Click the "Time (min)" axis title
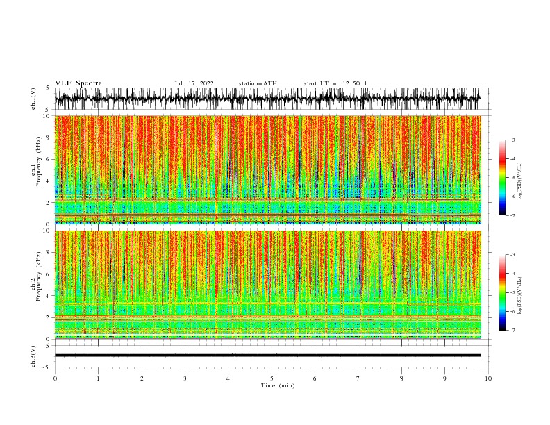 [x=278, y=385]
